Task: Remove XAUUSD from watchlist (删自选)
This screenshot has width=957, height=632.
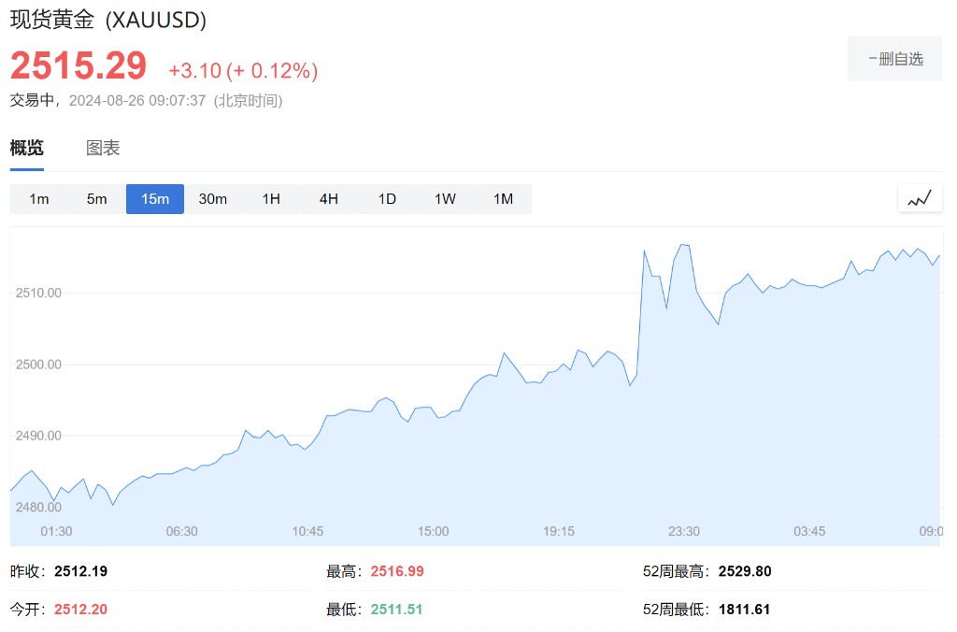Action: (894, 59)
